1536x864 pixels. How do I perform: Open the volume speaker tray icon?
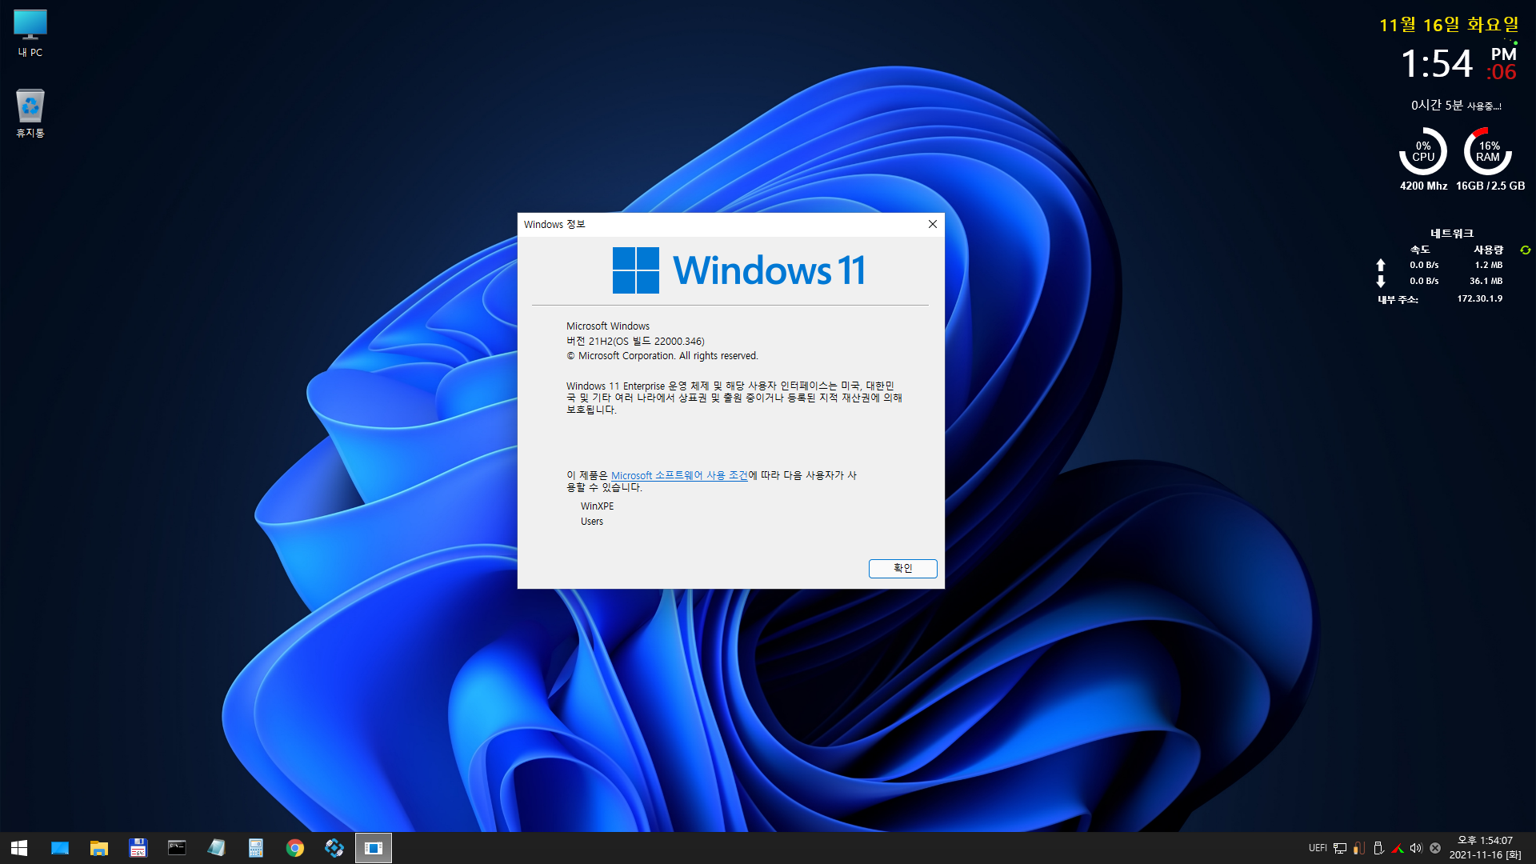pyautogui.click(x=1416, y=848)
